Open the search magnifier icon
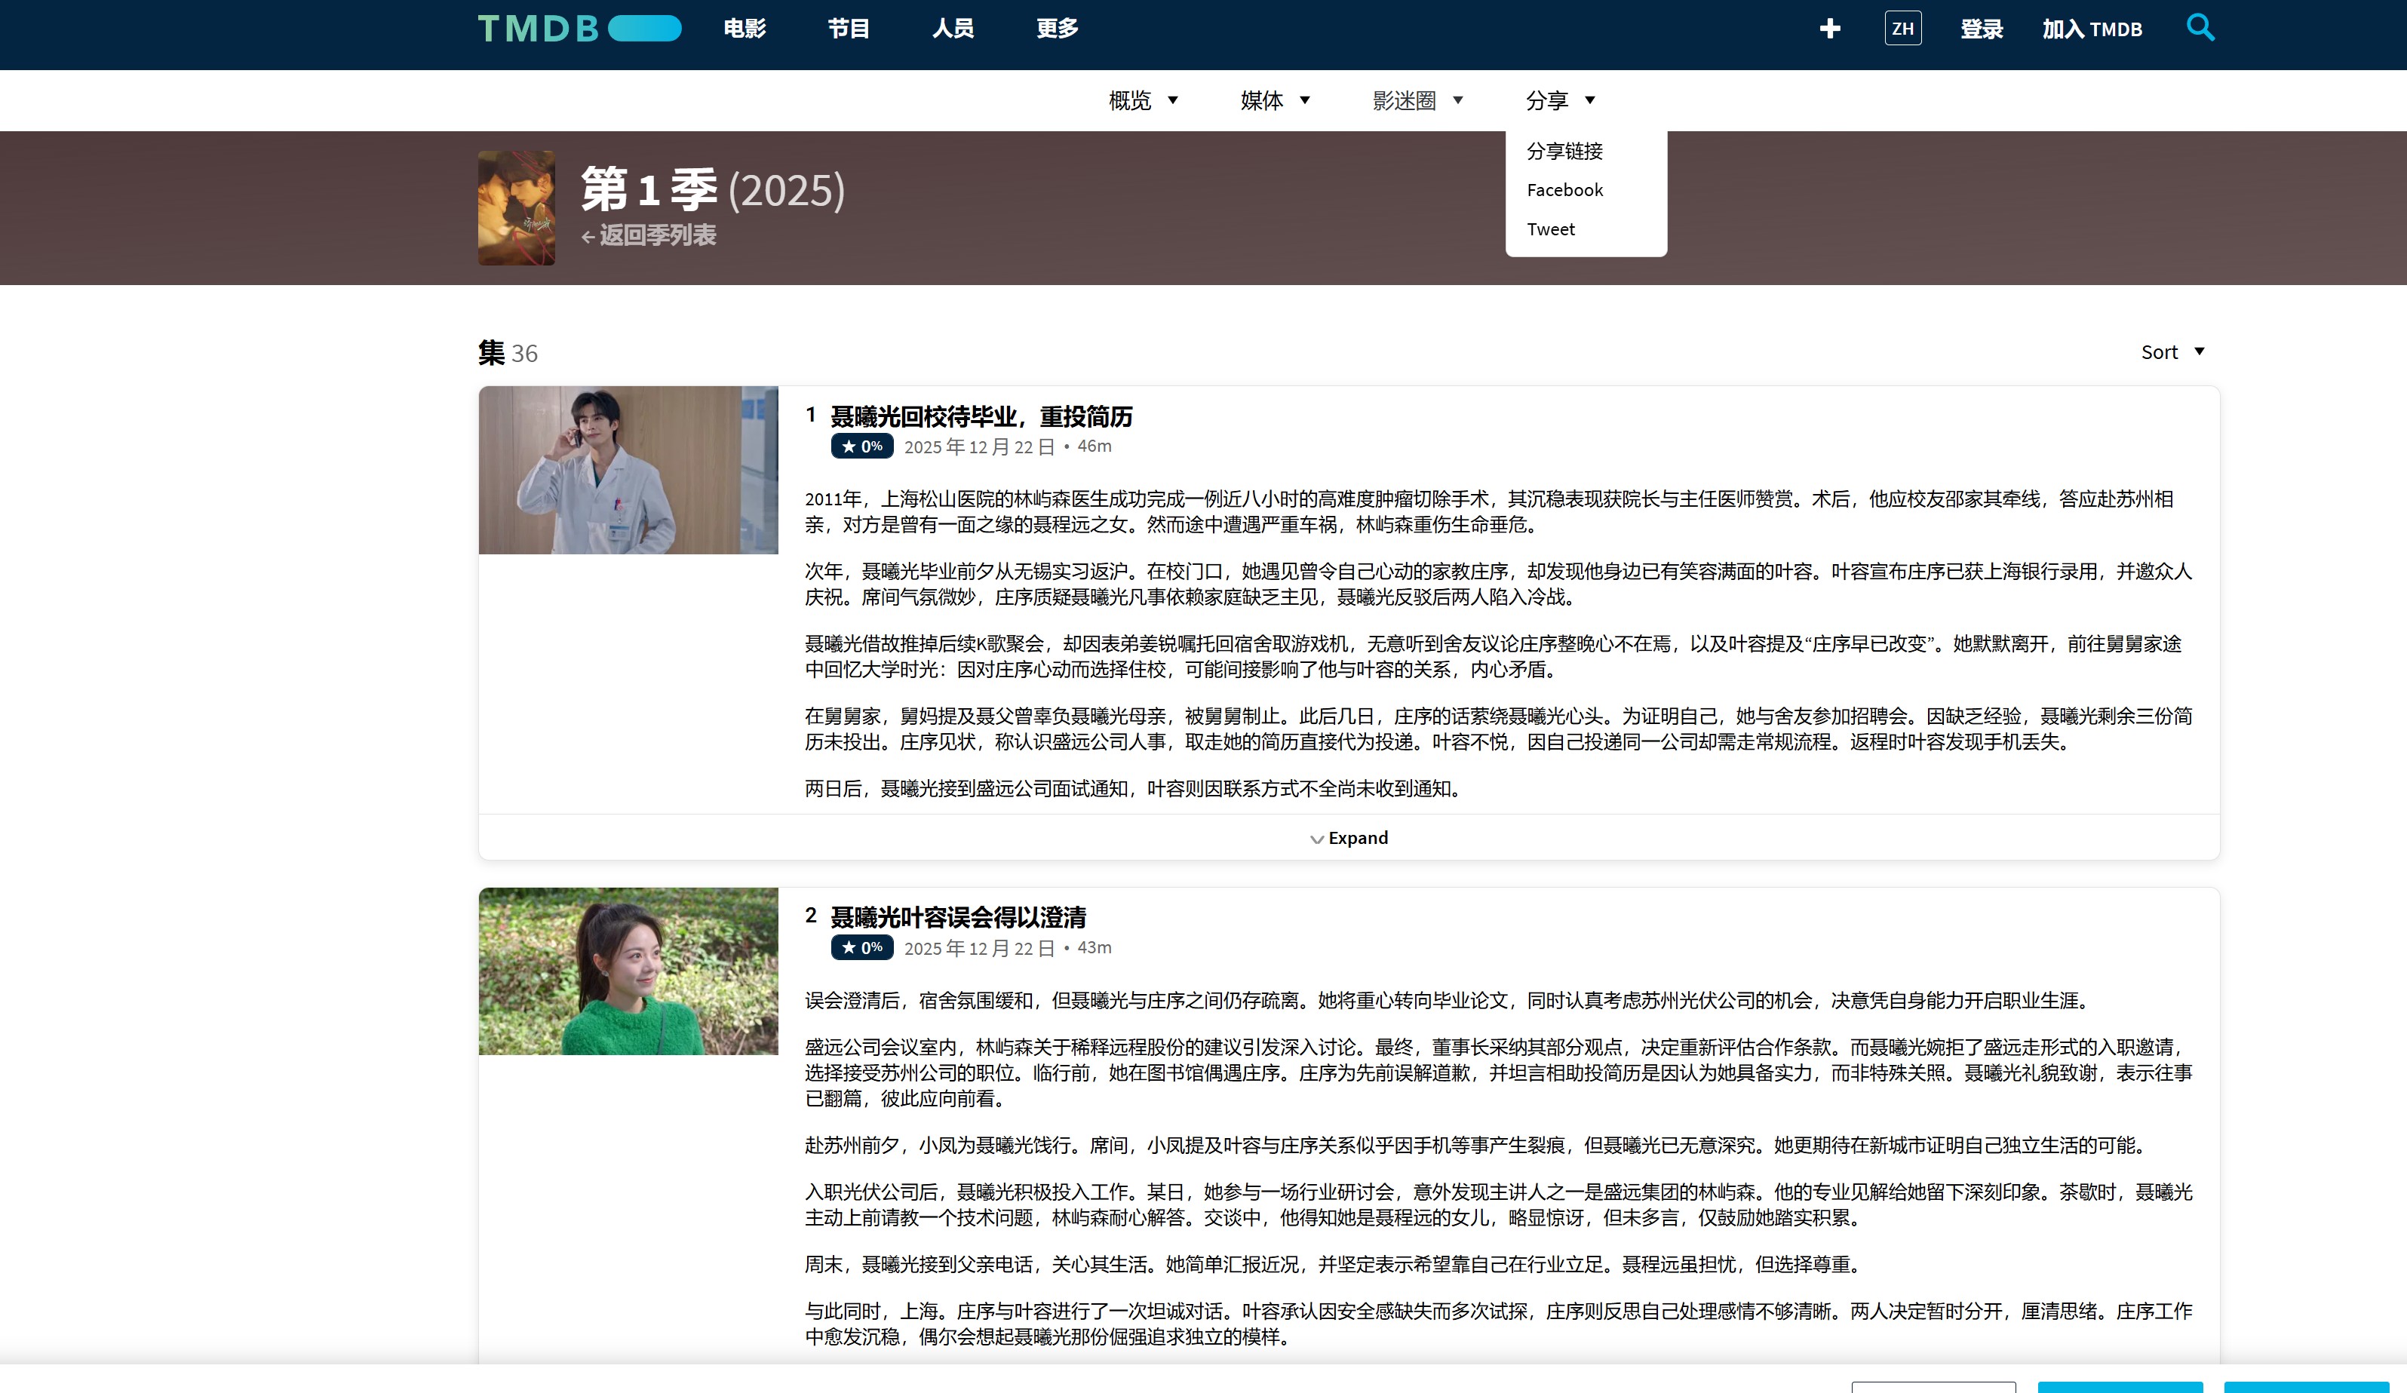This screenshot has width=2407, height=1393. pyautogui.click(x=2200, y=26)
